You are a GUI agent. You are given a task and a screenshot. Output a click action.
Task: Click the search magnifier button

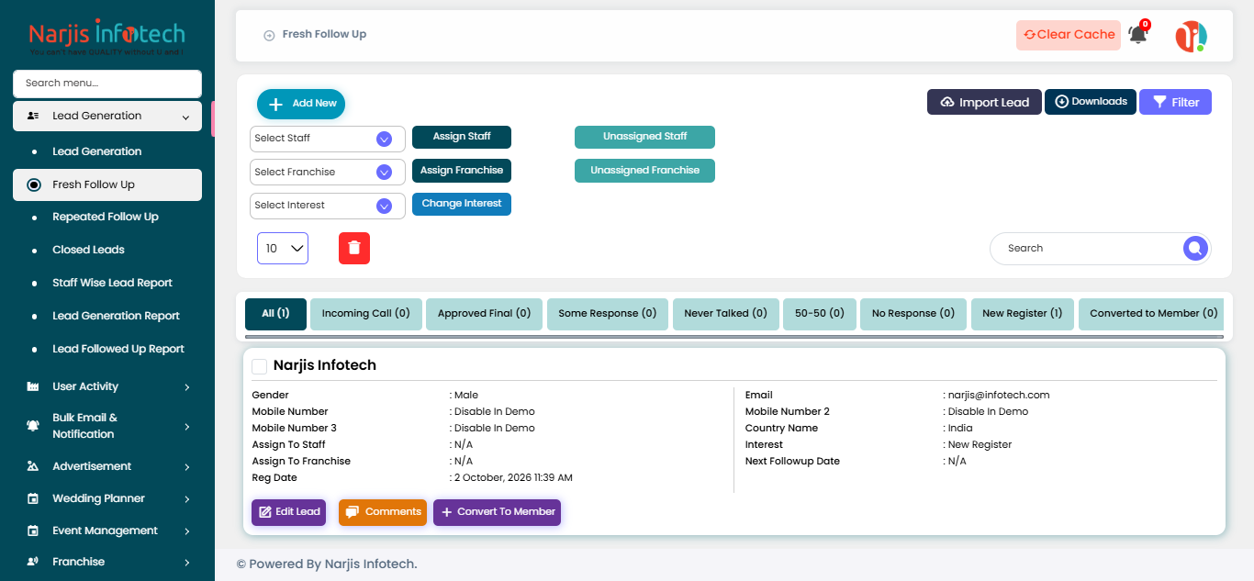pos(1194,248)
